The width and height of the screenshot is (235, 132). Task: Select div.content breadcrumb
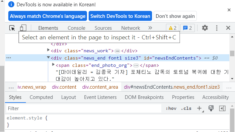(x=64, y=87)
